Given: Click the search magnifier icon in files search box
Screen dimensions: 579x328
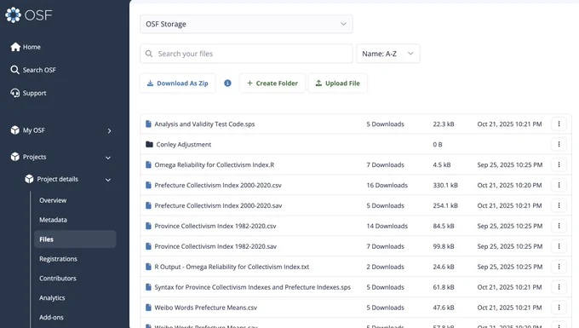Looking at the screenshot, I should (x=149, y=54).
